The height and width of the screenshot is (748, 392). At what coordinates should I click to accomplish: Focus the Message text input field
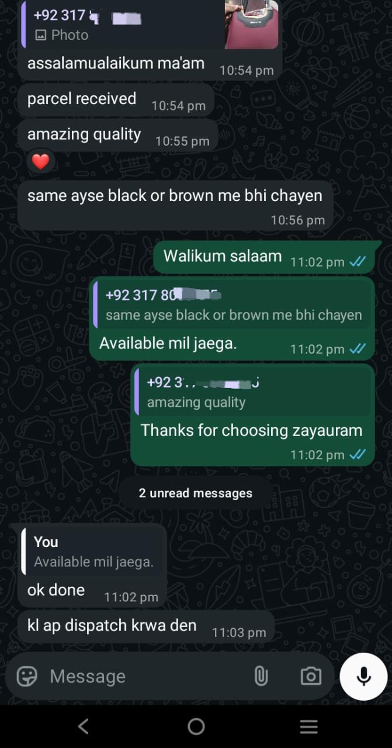[146, 676]
